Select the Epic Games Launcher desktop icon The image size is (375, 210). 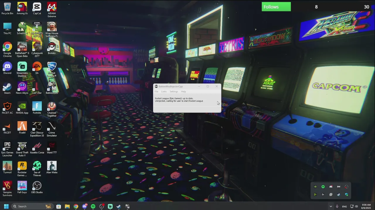tap(7, 149)
